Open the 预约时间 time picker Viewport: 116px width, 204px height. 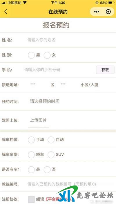[x=45, y=101]
